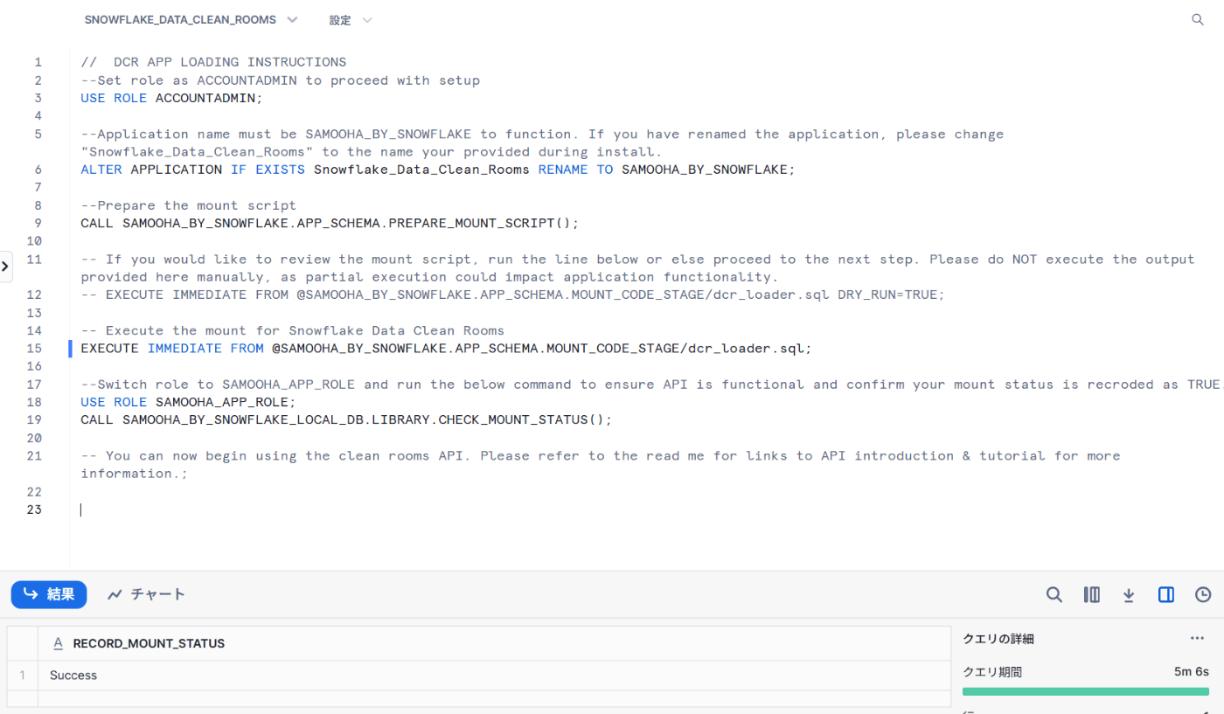The width and height of the screenshot is (1224, 714).
Task: Click the クエリの詳細 panel heading
Action: tap(998, 639)
